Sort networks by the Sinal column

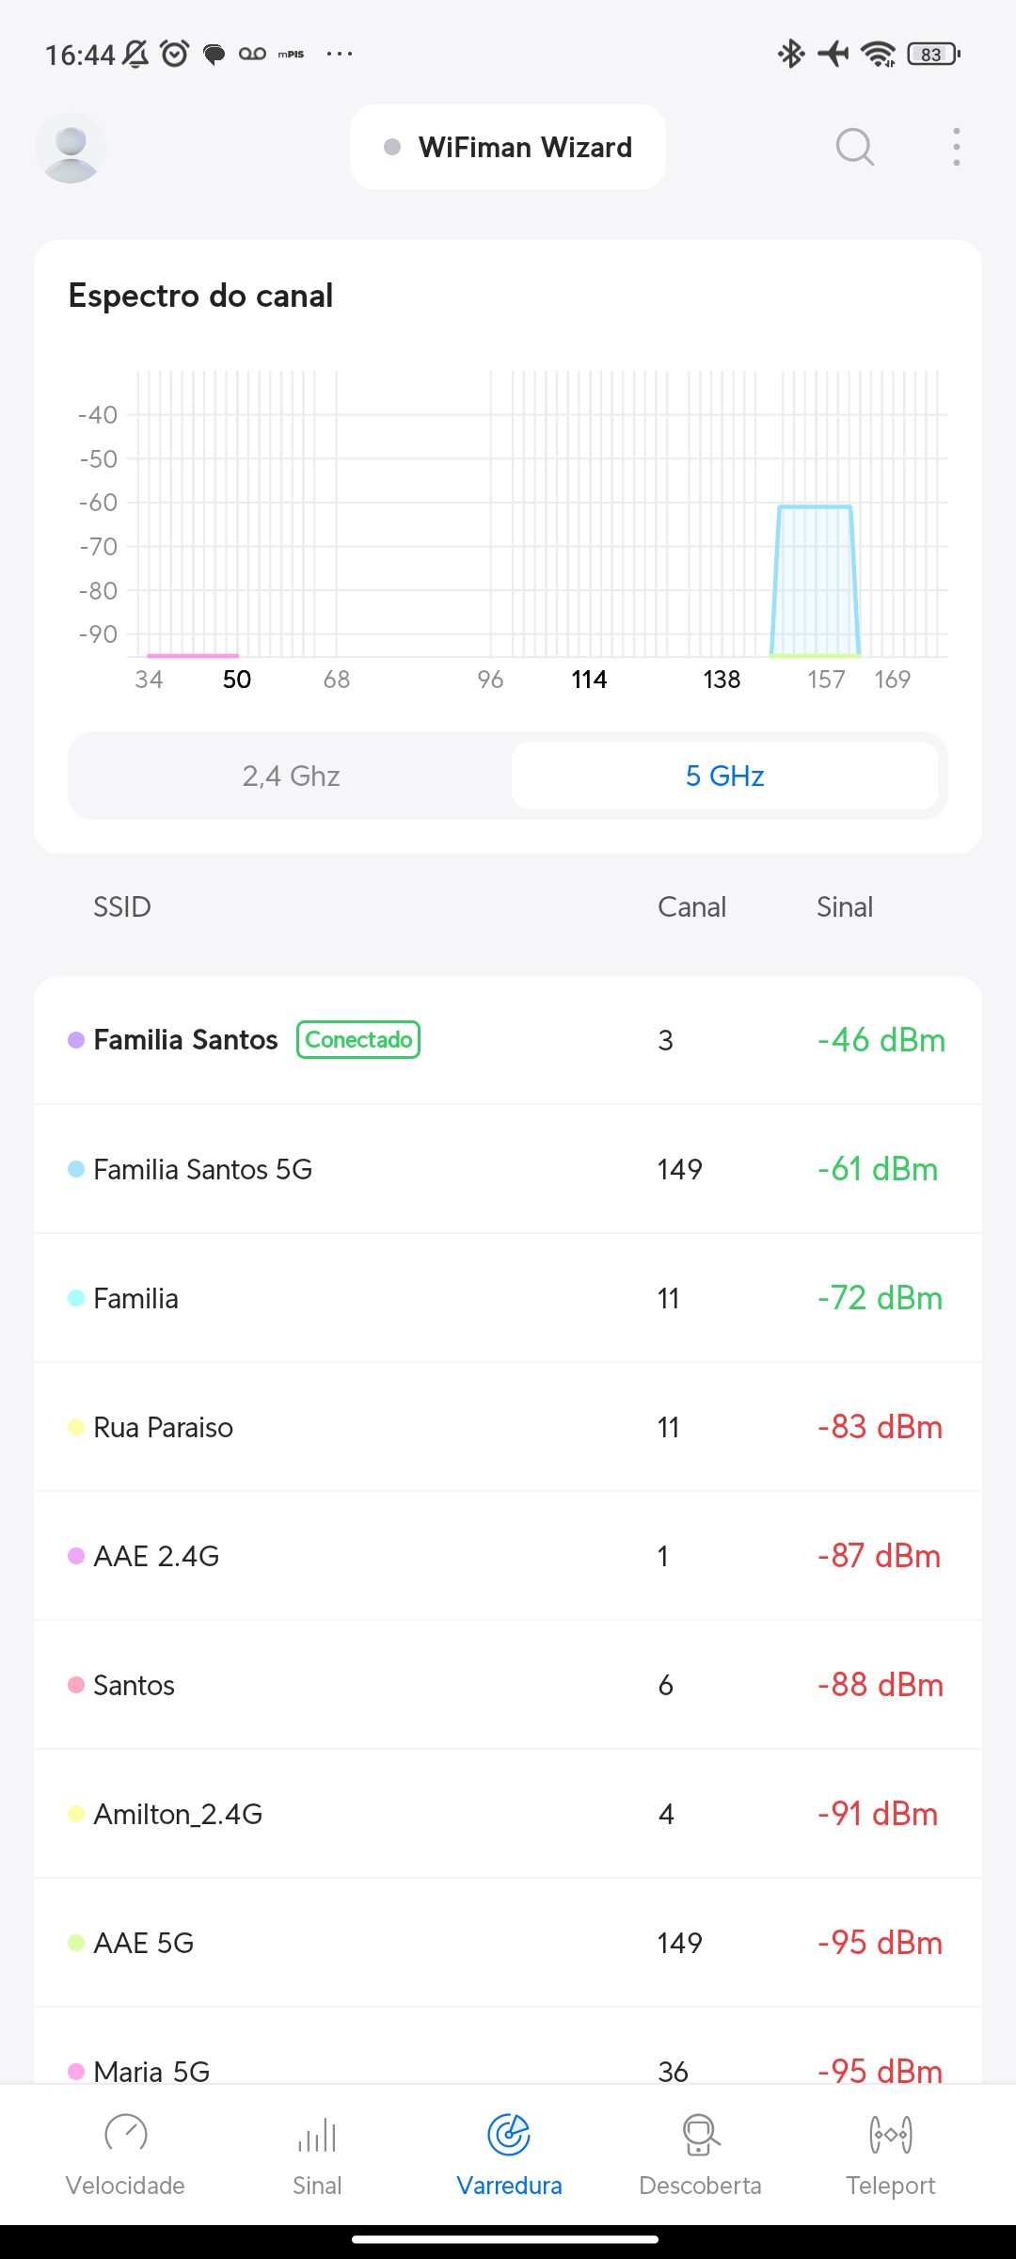tap(844, 906)
